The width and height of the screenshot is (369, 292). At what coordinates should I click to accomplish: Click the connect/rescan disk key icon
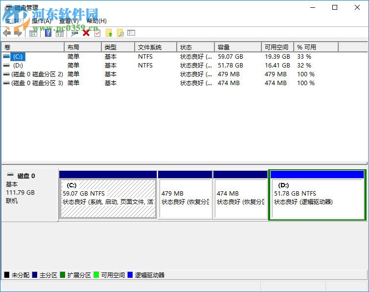(74, 33)
